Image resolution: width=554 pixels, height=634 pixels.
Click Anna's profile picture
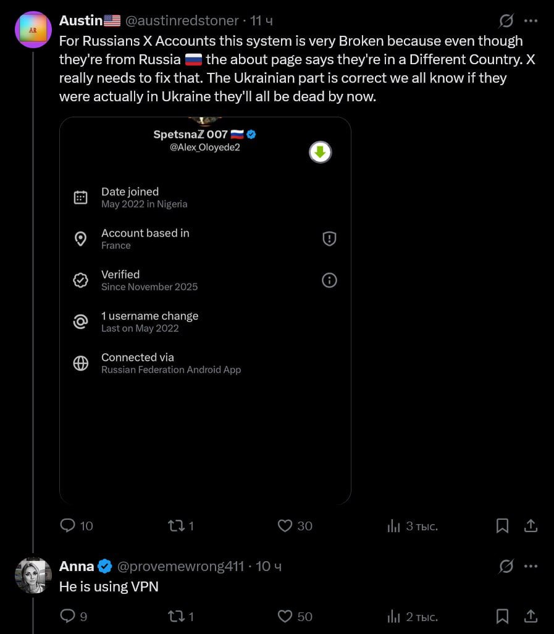(x=33, y=575)
